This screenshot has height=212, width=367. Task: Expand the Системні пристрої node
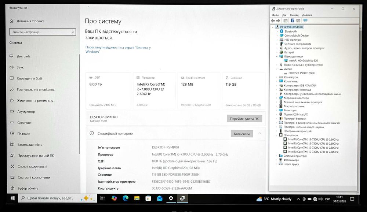pos(277,156)
